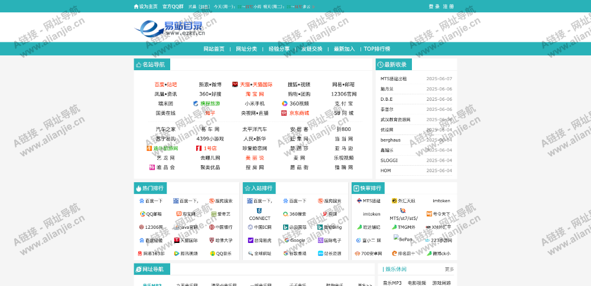Click the clock icon in 最新收录 header
Image resolution: width=591 pixels, height=286 pixels.
380,65
